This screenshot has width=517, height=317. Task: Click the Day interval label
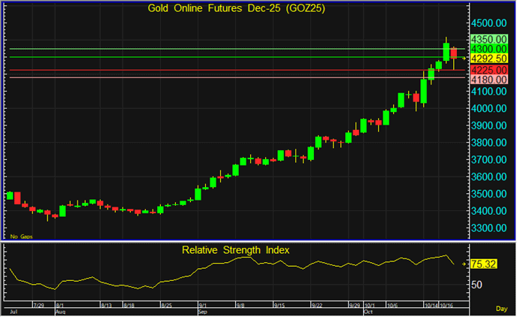pos(501,309)
